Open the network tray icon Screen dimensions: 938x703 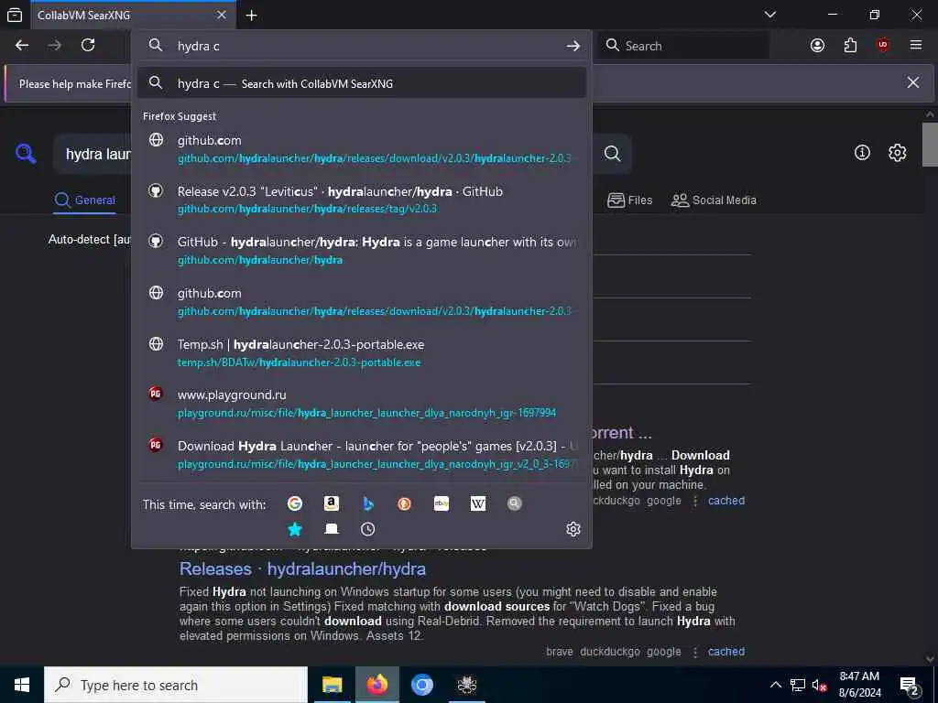click(x=798, y=685)
